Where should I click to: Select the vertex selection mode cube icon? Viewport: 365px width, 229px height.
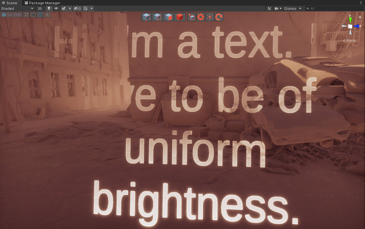pos(146,17)
